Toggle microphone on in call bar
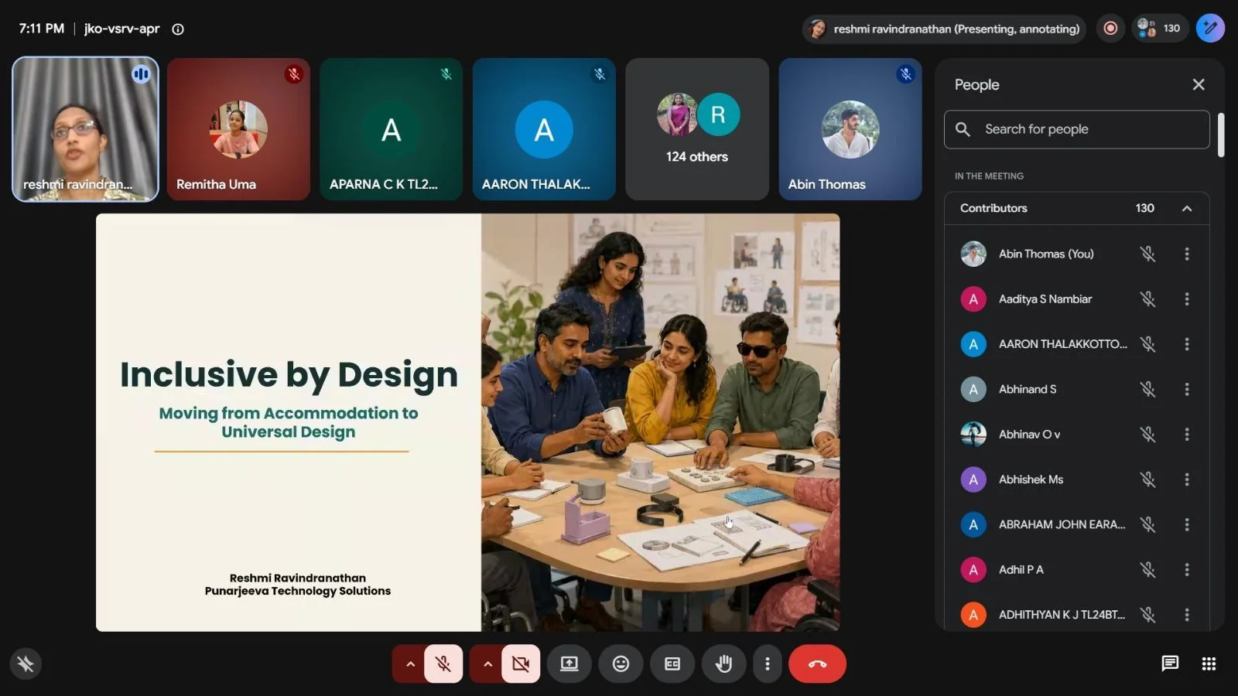The height and width of the screenshot is (696, 1238). [x=443, y=664]
